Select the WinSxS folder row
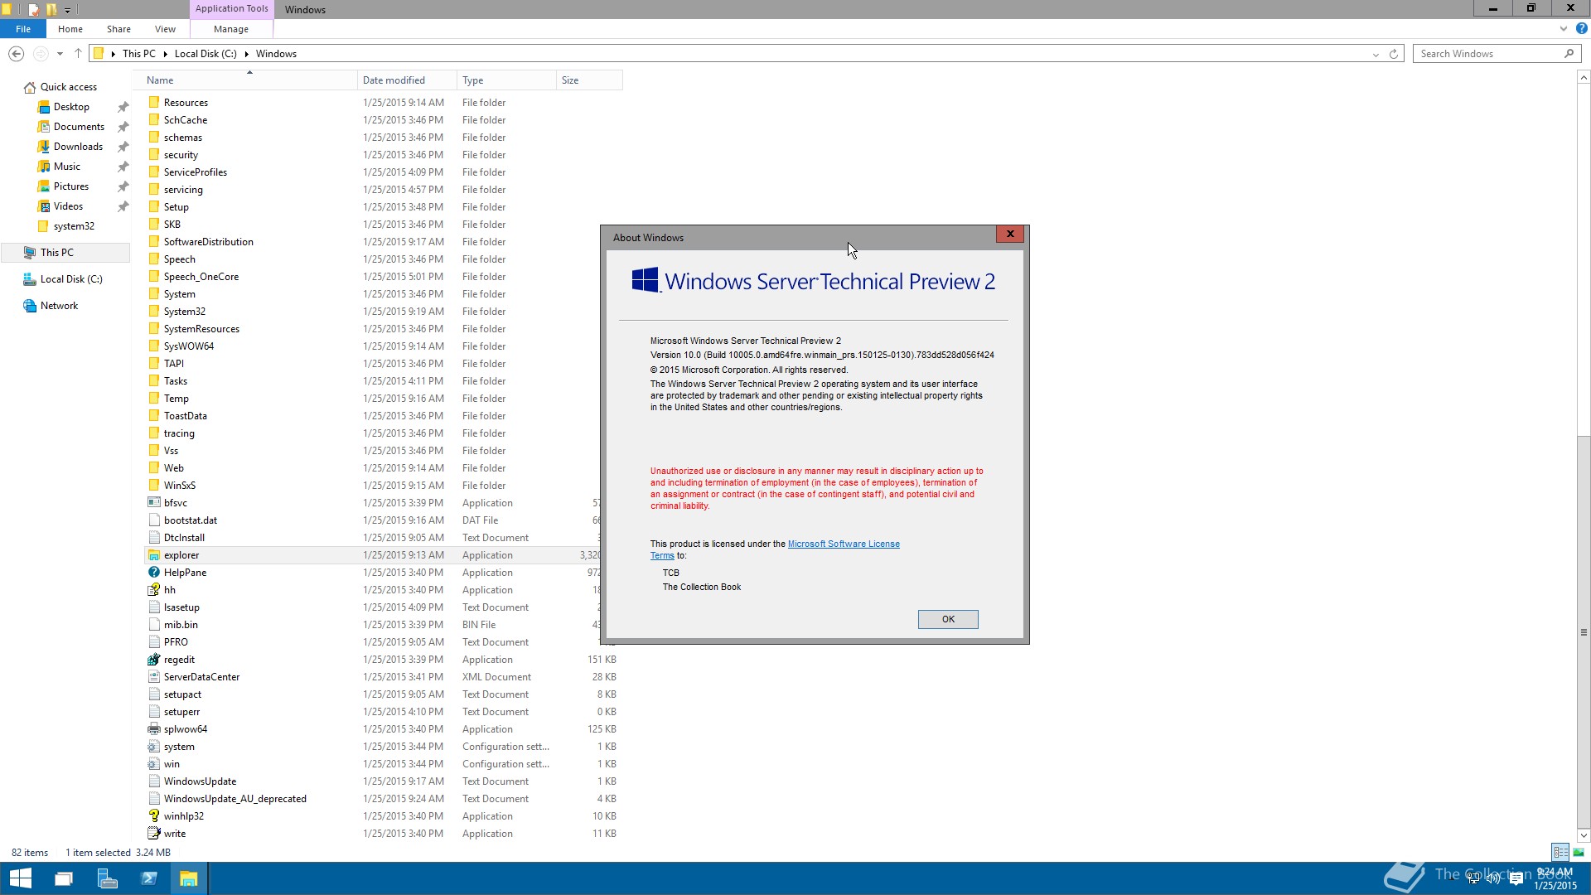Viewport: 1591px width, 895px height. click(x=371, y=486)
